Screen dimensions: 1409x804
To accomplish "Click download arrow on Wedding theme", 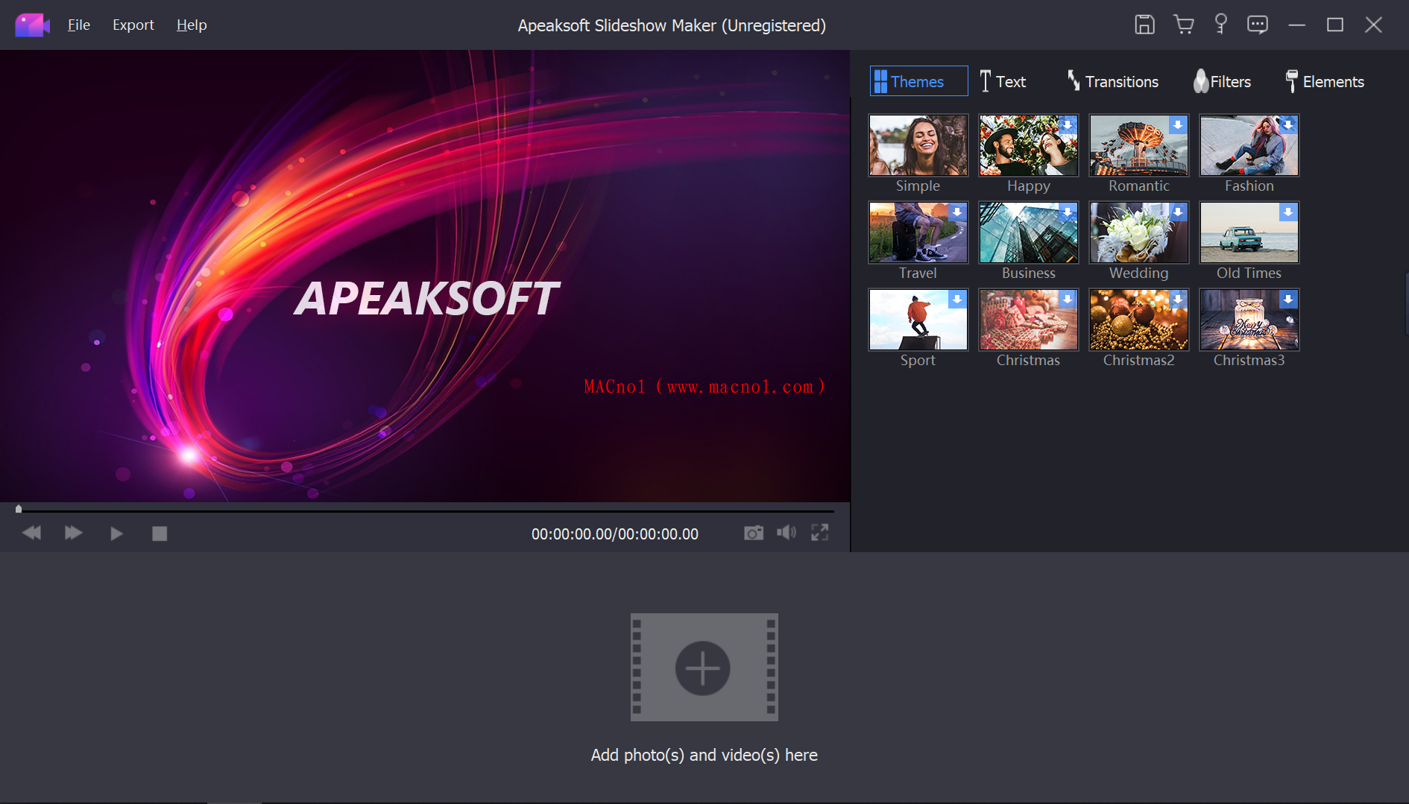I will pyautogui.click(x=1178, y=212).
